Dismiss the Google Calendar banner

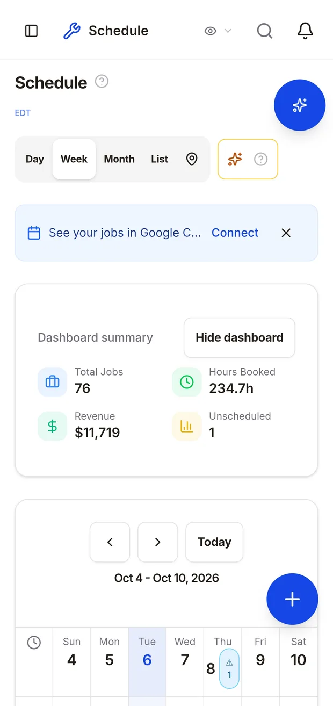(286, 233)
